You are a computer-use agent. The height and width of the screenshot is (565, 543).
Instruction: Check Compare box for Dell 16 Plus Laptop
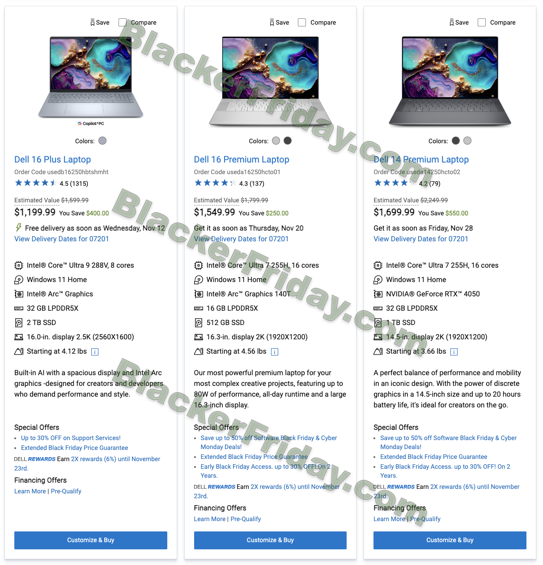point(123,22)
